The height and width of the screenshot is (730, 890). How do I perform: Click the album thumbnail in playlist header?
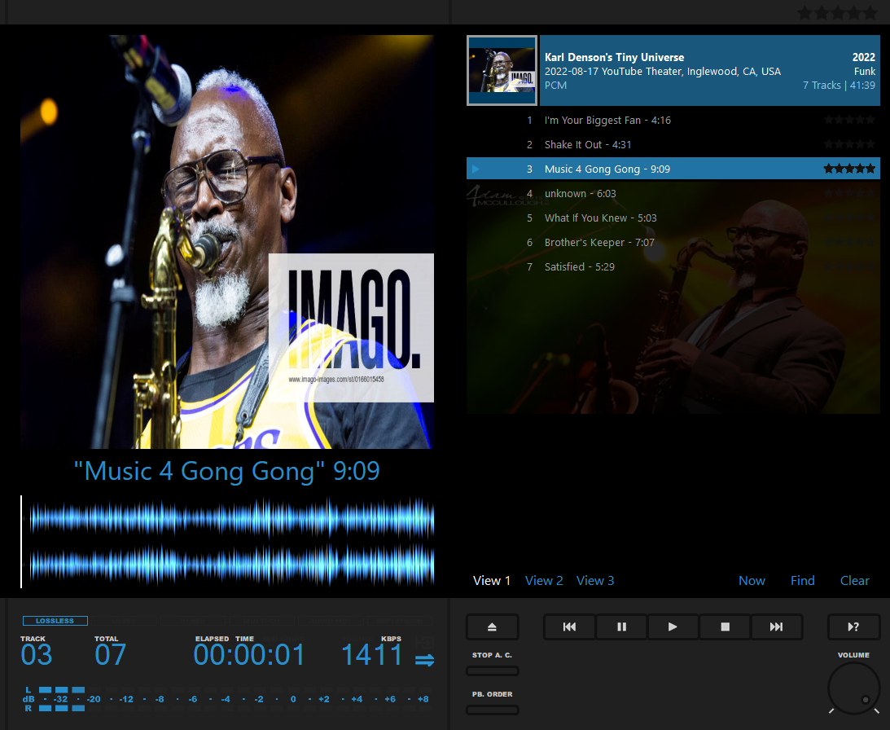[x=502, y=70]
